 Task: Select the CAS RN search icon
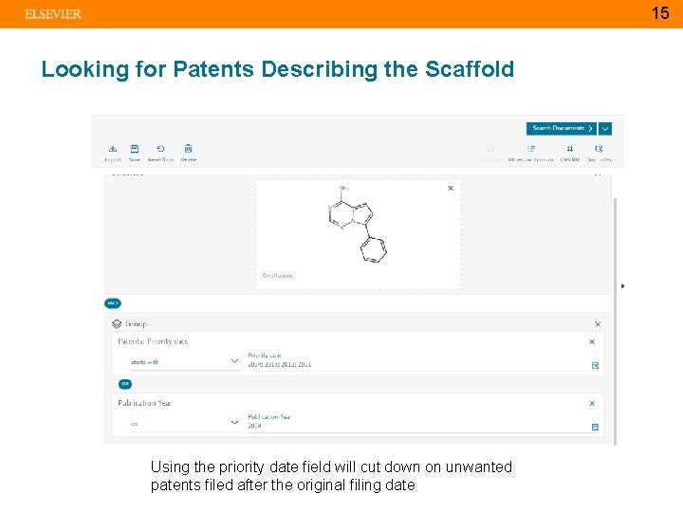tap(569, 149)
